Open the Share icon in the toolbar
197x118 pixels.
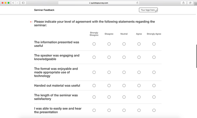(x=184, y=3)
